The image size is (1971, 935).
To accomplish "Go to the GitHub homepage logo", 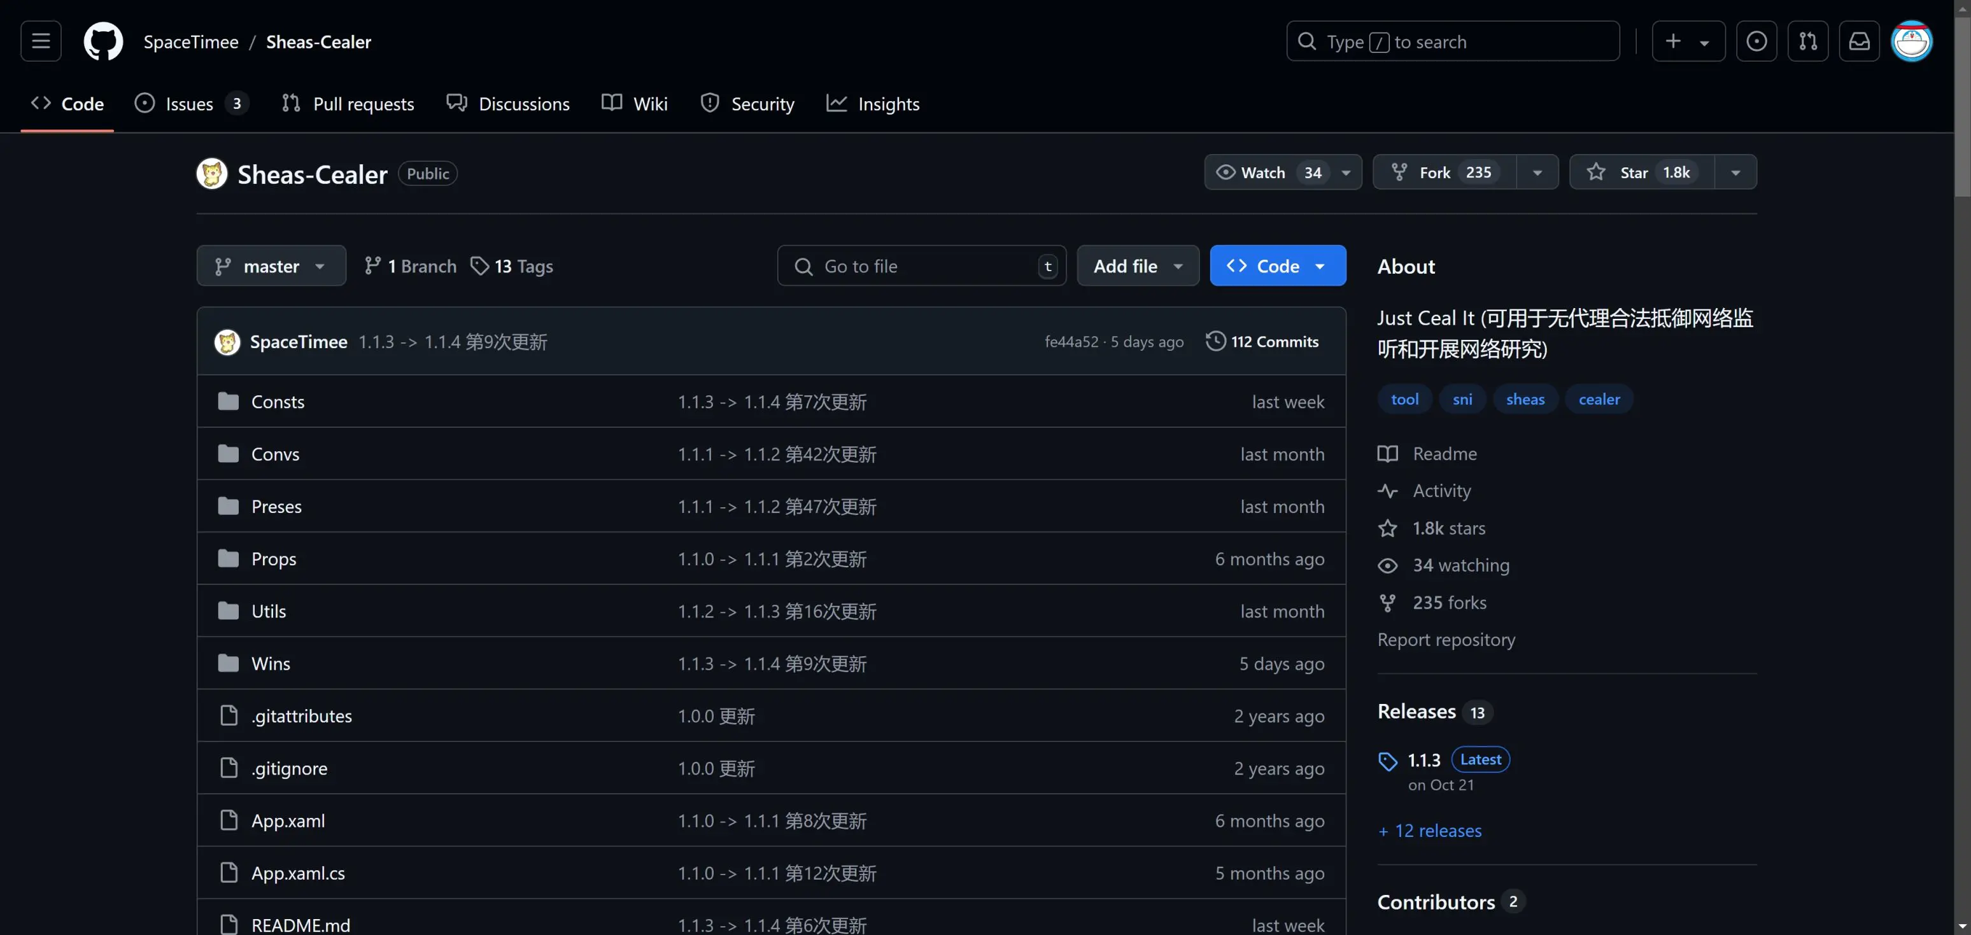I will (x=102, y=41).
